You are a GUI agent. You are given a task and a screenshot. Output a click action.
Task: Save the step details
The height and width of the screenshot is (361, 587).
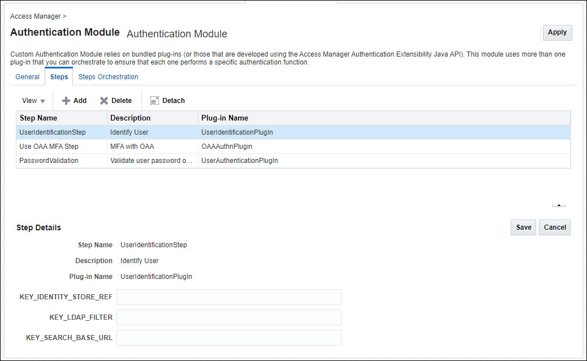click(x=523, y=227)
